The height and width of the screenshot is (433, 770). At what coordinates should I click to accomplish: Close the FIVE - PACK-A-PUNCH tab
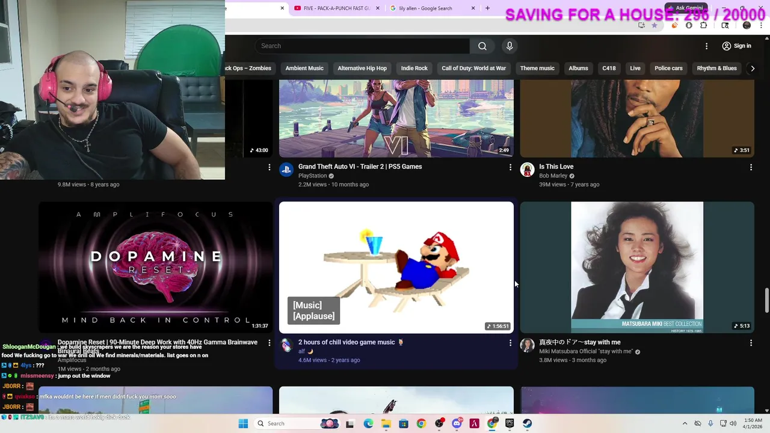pyautogui.click(x=378, y=8)
